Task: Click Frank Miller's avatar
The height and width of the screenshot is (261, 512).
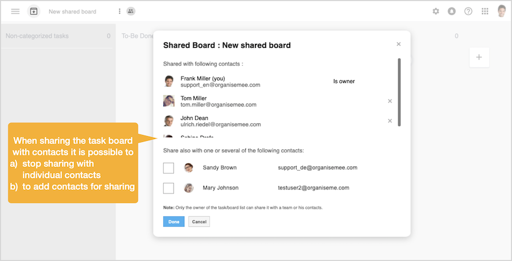Action: pos(168,82)
